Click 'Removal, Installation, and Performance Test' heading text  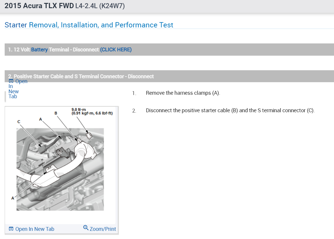click(101, 25)
